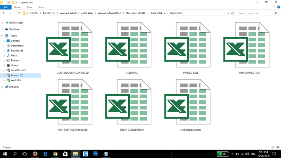The width and height of the screenshot is (281, 158).
Task: Open the Help question mark icon
Action: [x=279, y=7]
